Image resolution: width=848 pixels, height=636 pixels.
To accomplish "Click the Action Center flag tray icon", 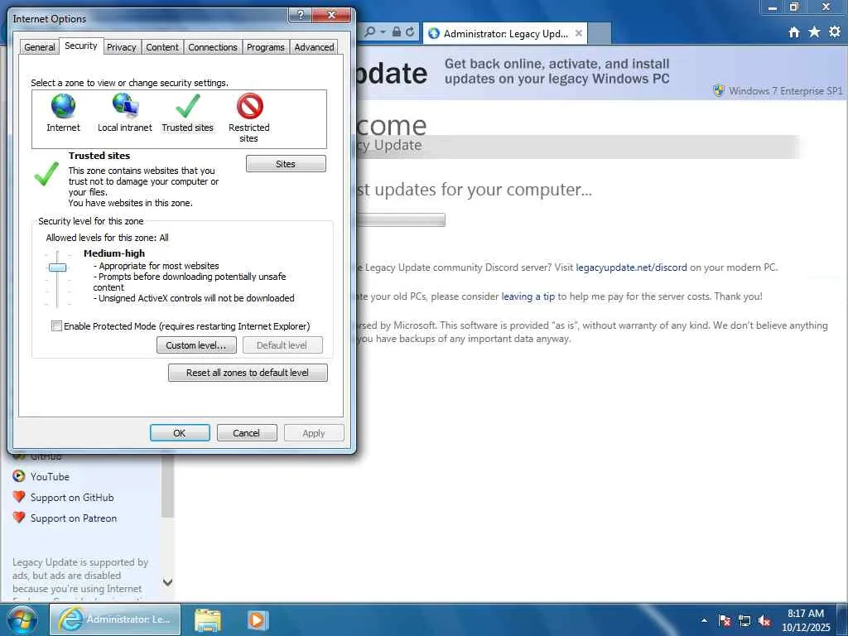I will coord(725,621).
